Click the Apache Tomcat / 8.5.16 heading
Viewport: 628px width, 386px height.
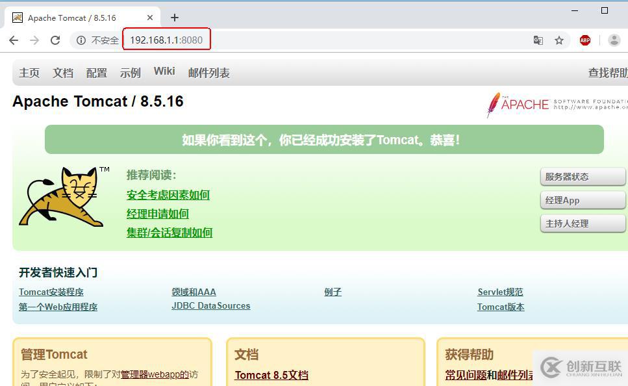pyautogui.click(x=98, y=101)
